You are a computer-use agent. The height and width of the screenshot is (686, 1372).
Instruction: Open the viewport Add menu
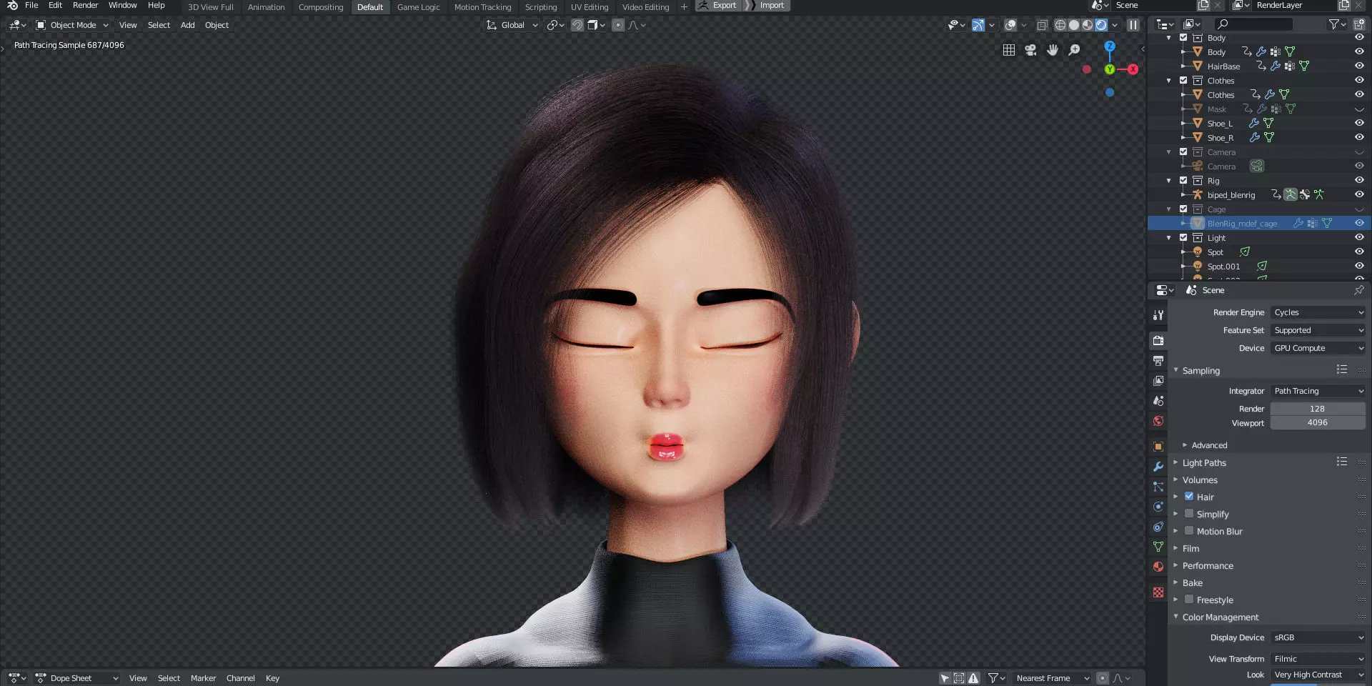tap(187, 25)
